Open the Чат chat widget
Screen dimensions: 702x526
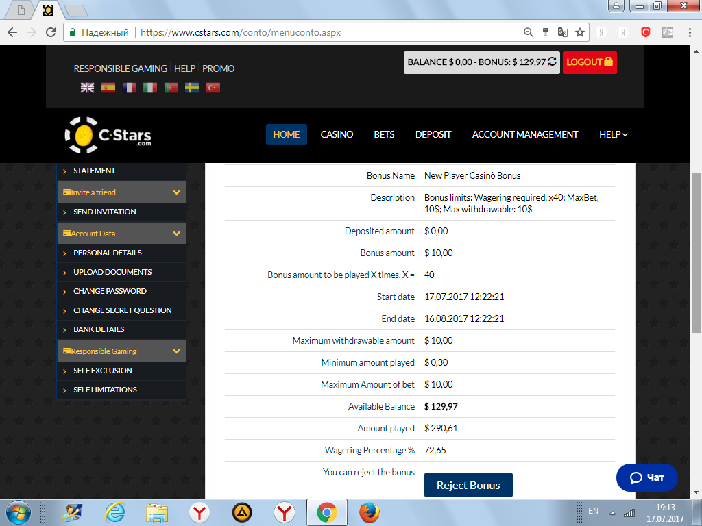(646, 477)
